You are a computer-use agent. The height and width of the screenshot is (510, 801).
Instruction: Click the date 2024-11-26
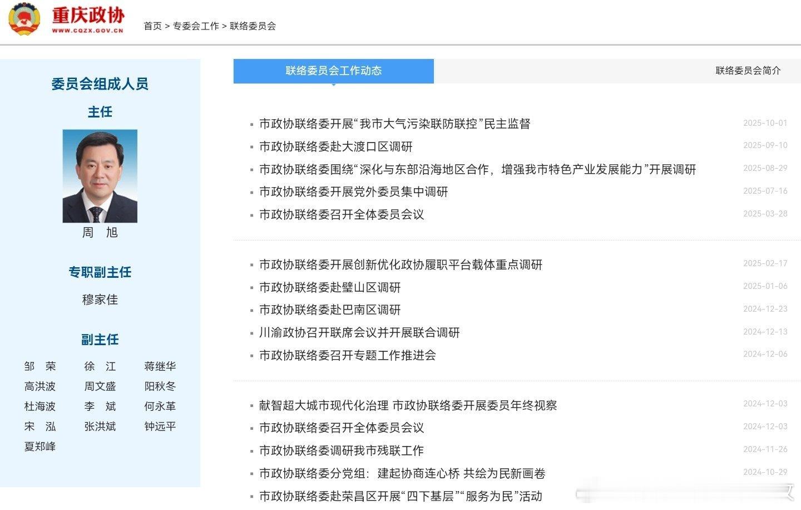click(765, 449)
